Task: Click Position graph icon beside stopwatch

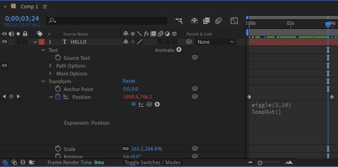Action: point(66,97)
